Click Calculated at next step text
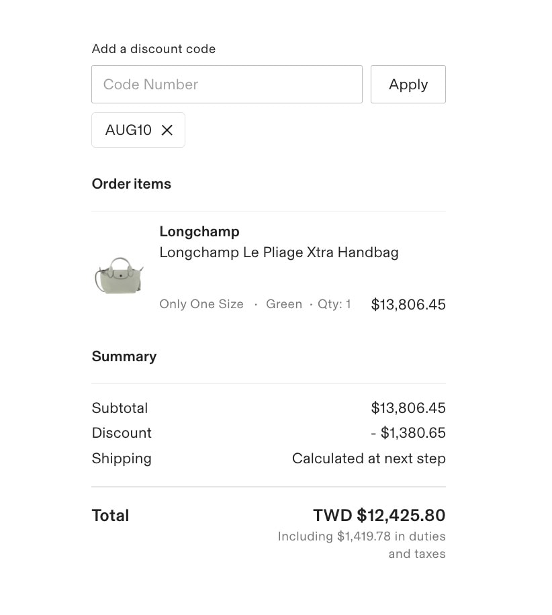 (369, 459)
